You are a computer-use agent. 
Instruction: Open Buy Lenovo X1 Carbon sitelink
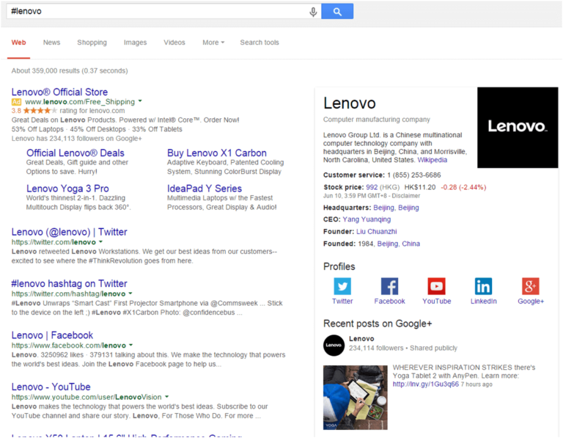[217, 153]
